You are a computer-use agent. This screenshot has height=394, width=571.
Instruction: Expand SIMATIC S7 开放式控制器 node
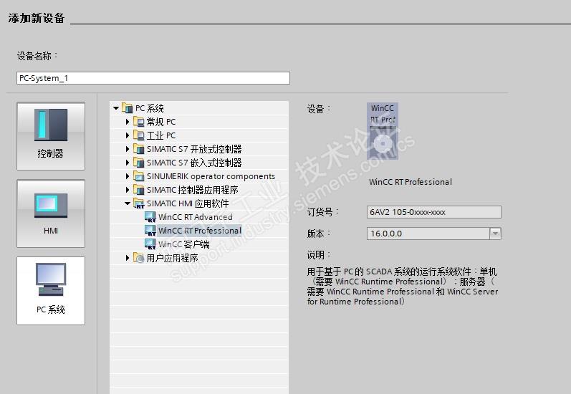click(x=128, y=149)
